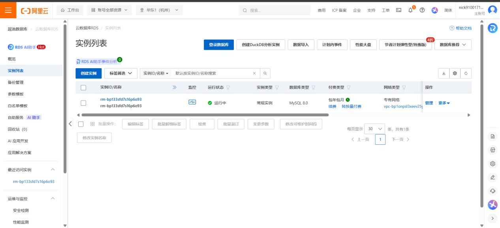Open the notification bell with badge 5
The image size is (500, 228).
coord(410,10)
